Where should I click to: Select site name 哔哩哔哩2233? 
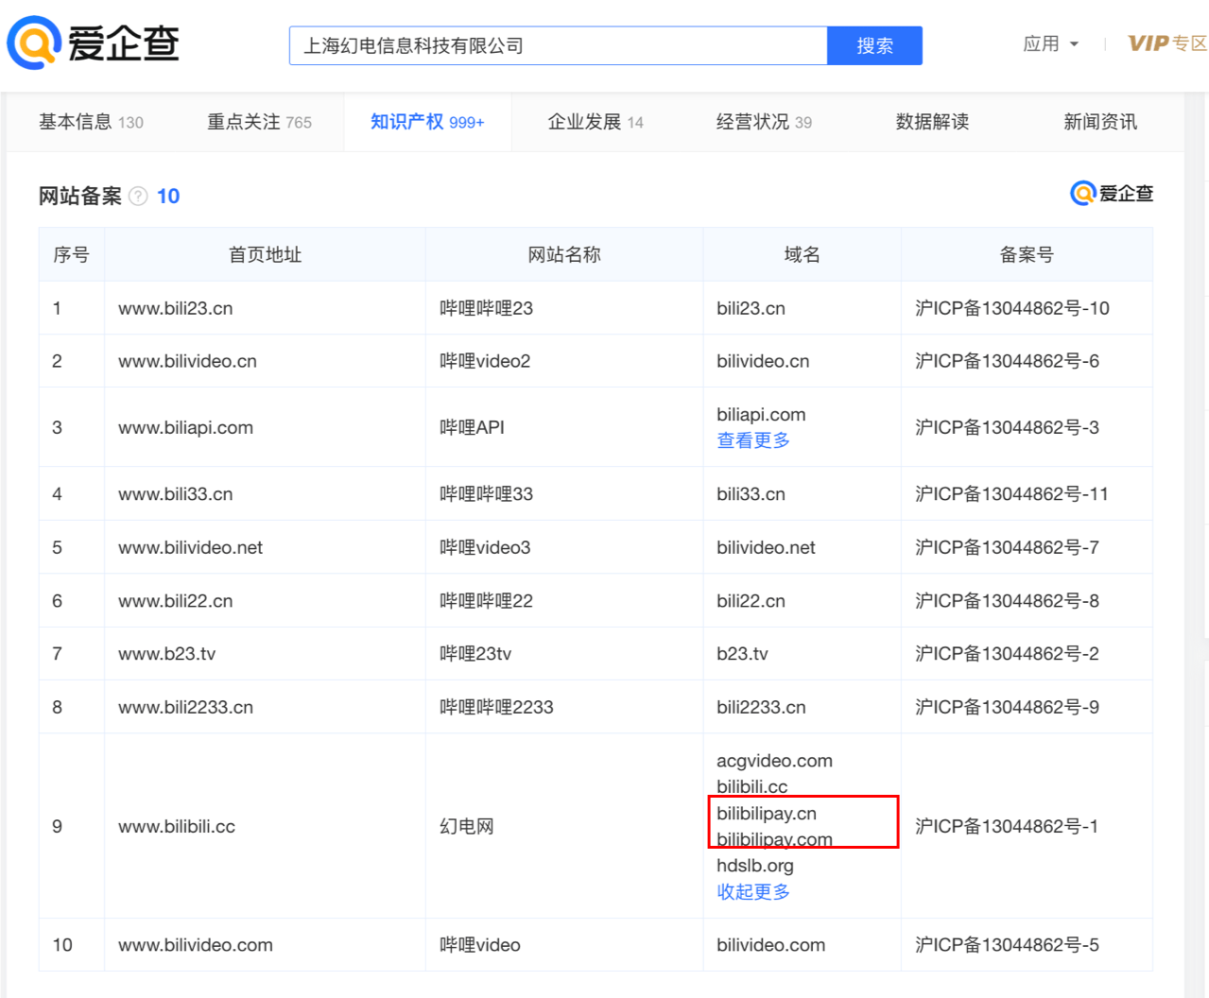(496, 707)
